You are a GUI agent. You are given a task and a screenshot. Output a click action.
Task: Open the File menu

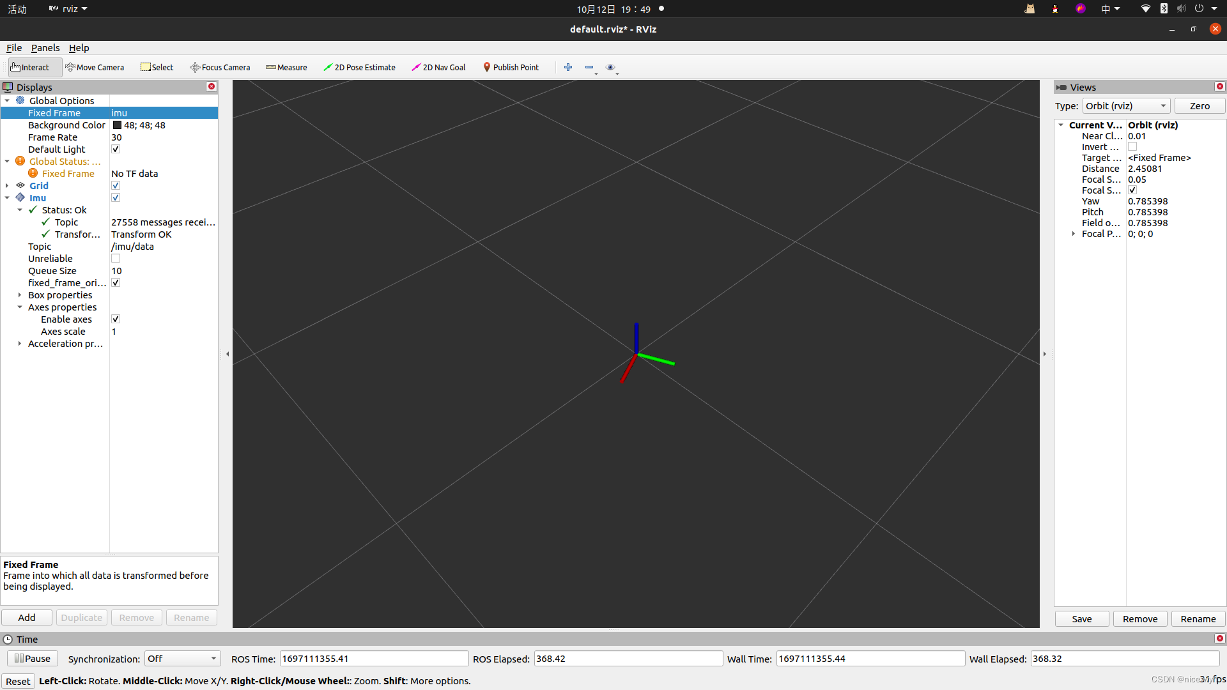click(14, 48)
